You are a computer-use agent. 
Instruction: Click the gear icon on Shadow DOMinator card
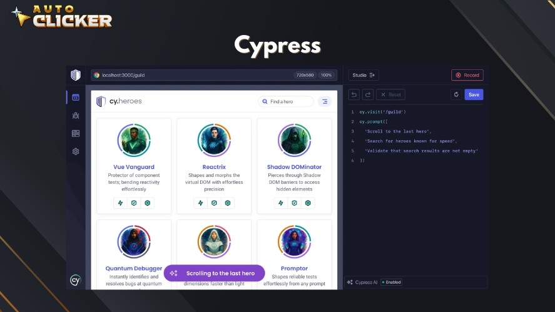click(x=308, y=203)
